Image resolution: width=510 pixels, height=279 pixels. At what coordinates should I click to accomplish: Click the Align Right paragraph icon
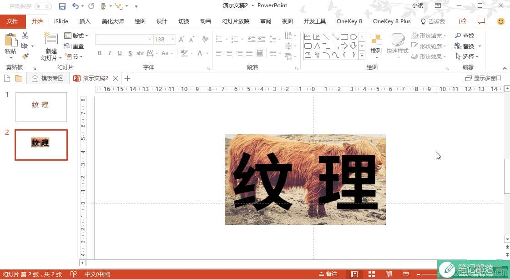coord(239,53)
